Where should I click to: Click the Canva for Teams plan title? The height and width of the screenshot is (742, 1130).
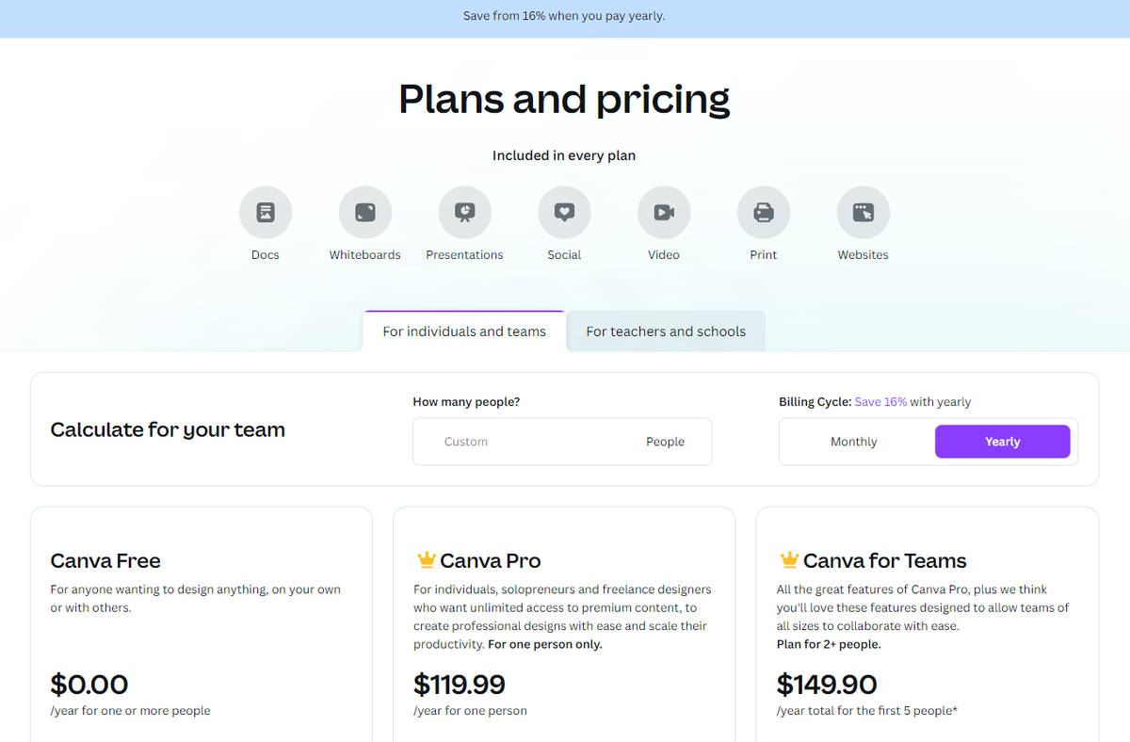click(884, 561)
